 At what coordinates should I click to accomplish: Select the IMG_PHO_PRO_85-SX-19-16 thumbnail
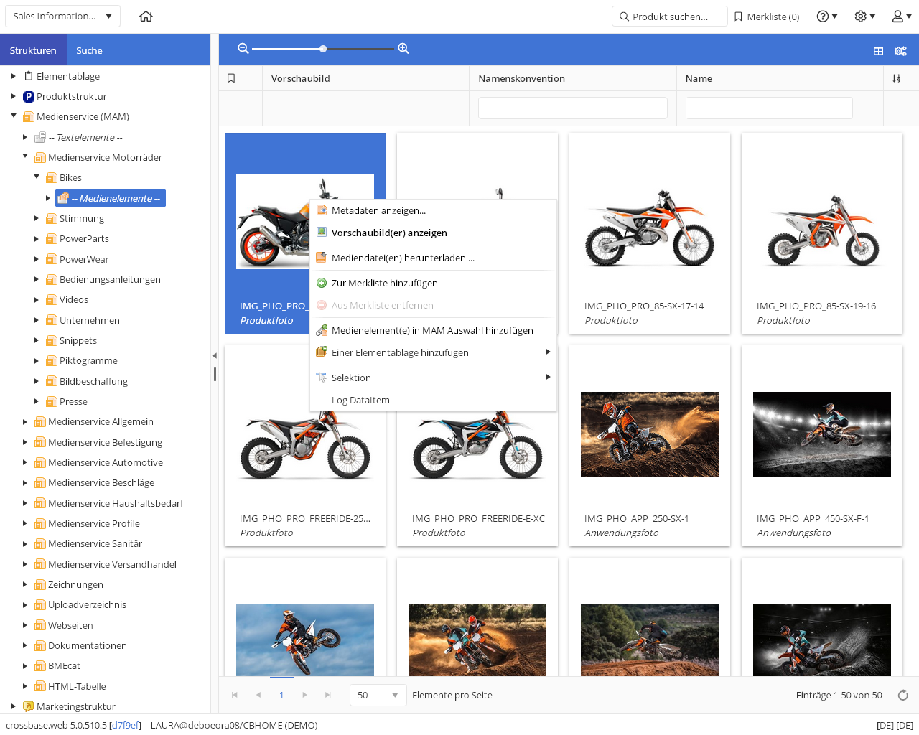coord(822,233)
